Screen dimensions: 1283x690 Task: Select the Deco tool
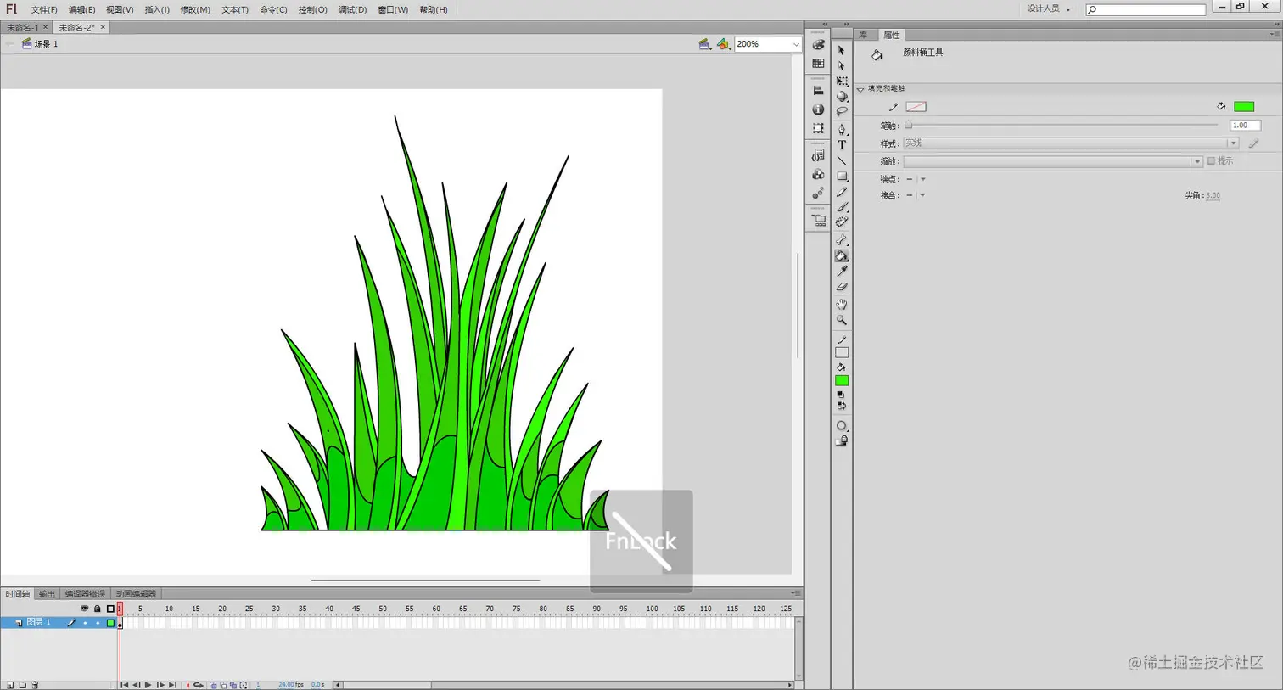[x=842, y=222]
